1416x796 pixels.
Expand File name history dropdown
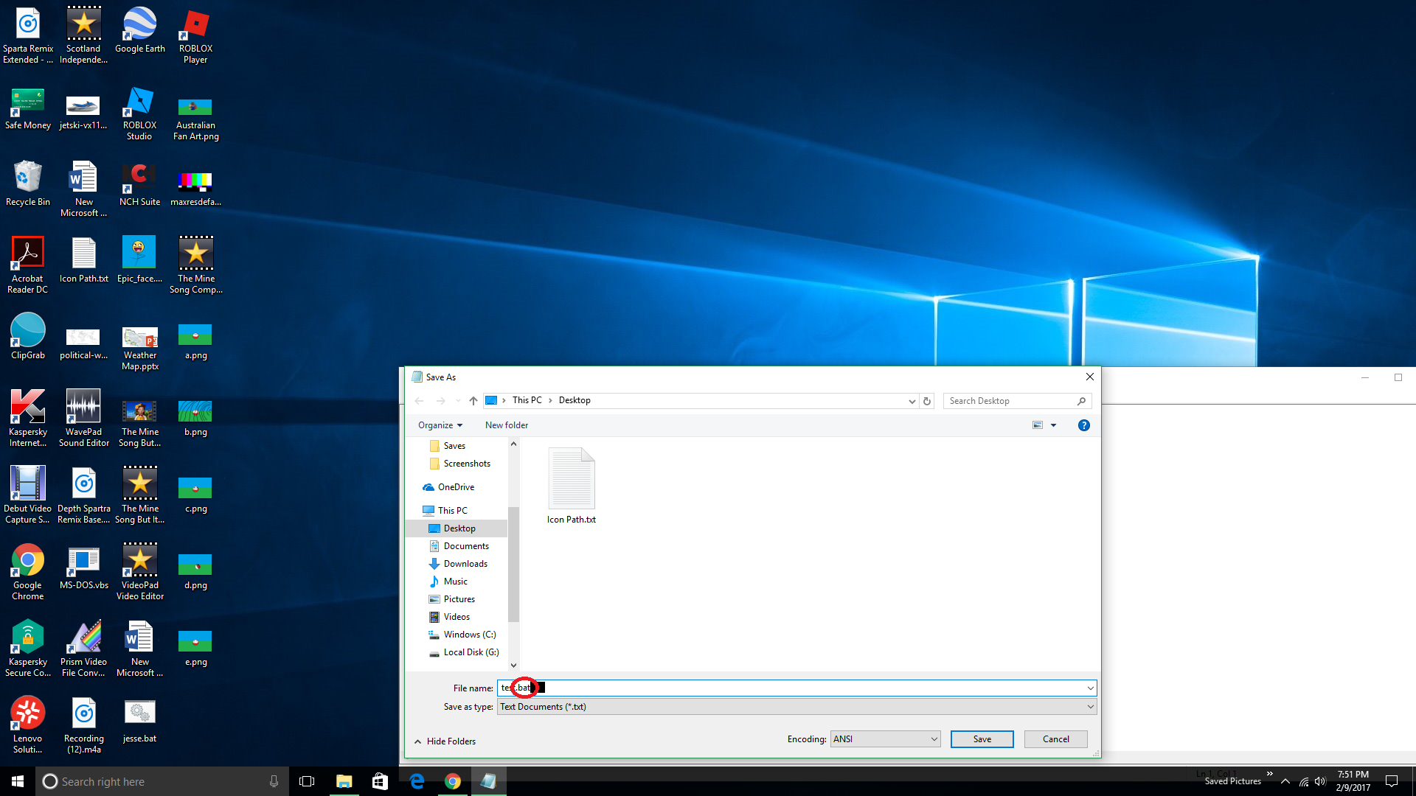tap(1090, 688)
